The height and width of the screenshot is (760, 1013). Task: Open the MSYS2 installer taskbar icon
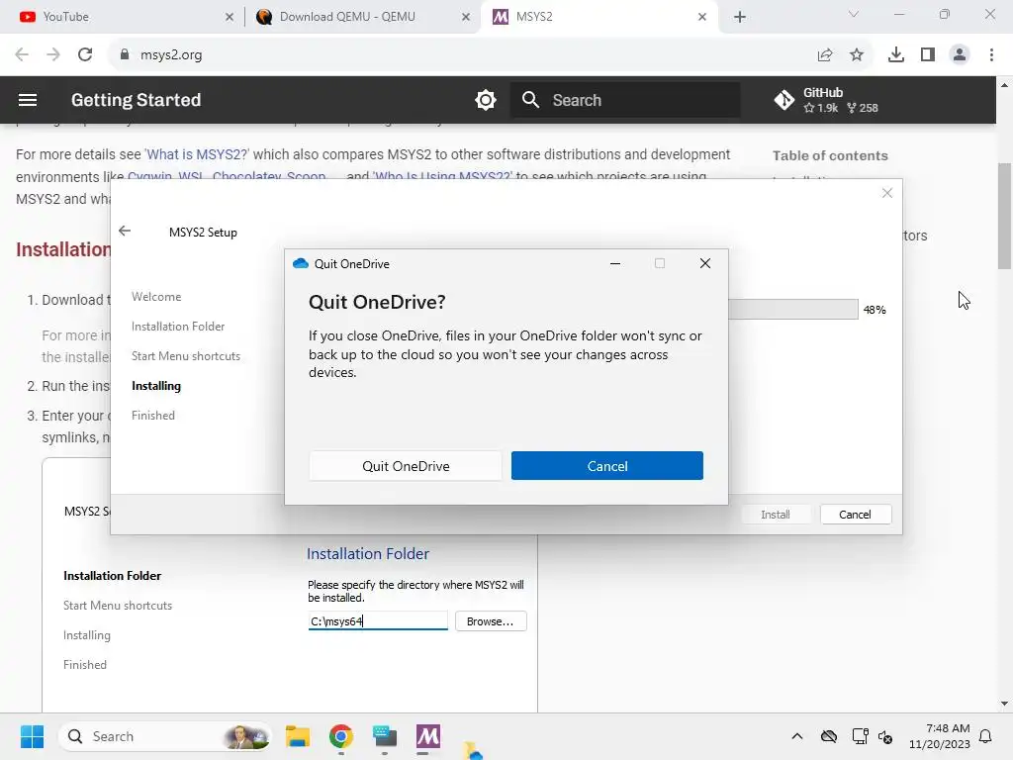427,736
